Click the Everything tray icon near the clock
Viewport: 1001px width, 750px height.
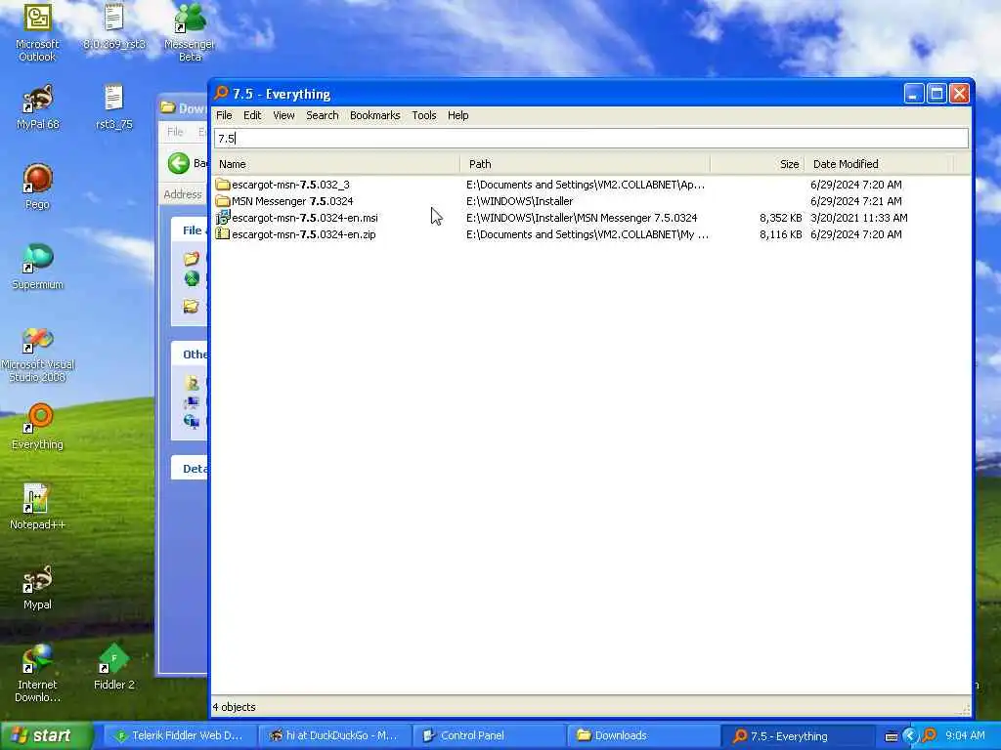point(930,736)
